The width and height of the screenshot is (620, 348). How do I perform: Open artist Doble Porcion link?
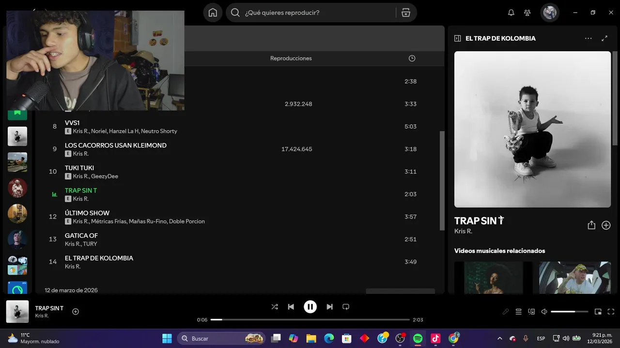[187, 221]
